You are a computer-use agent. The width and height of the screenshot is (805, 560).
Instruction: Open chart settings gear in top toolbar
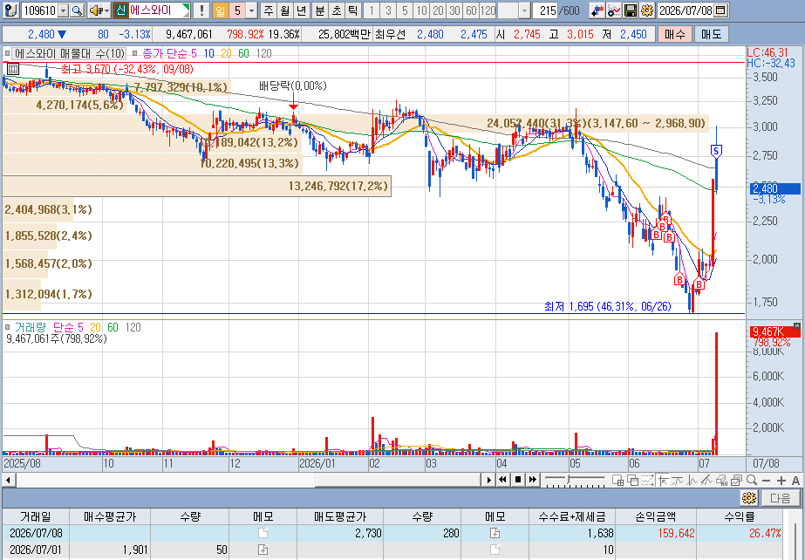point(647,10)
